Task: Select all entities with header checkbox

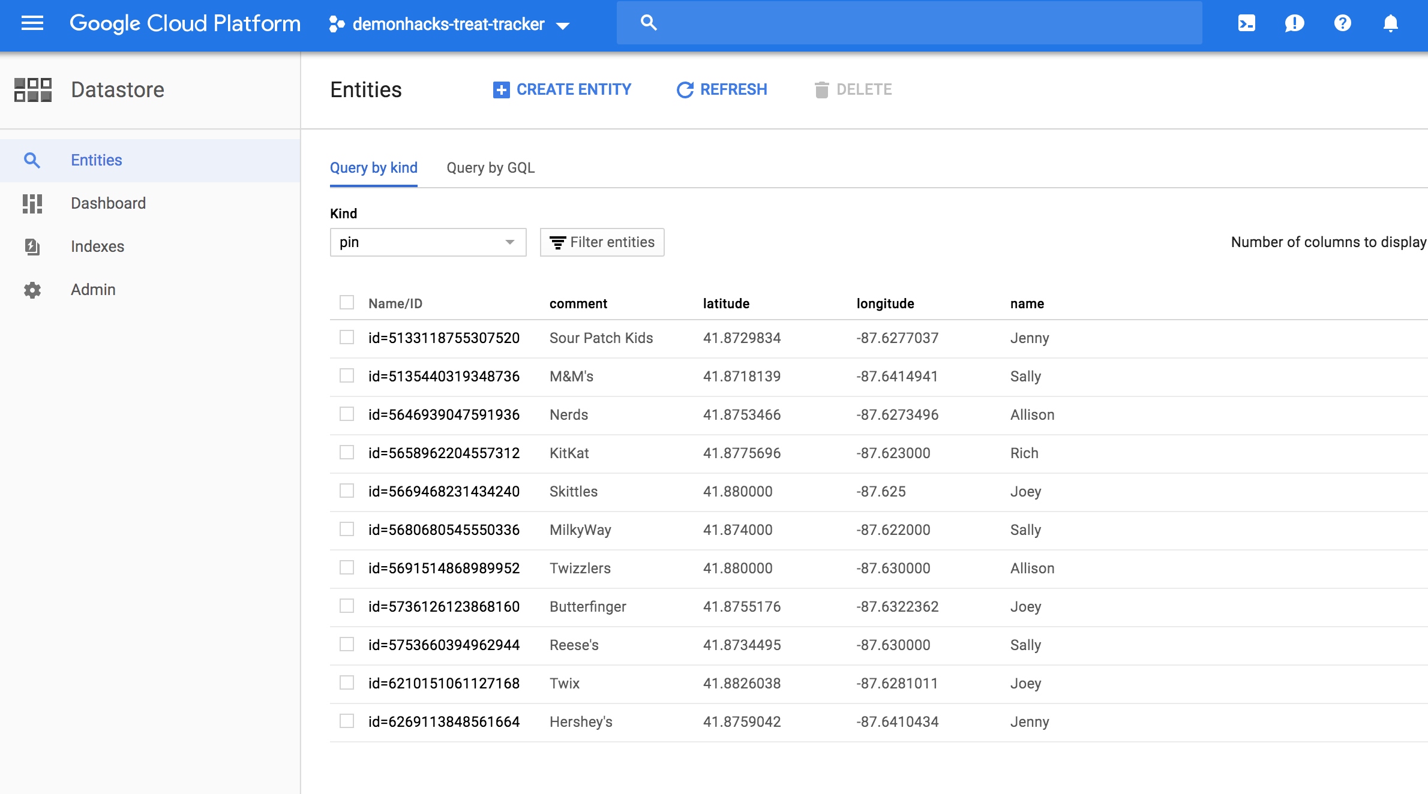Action: pos(347,302)
